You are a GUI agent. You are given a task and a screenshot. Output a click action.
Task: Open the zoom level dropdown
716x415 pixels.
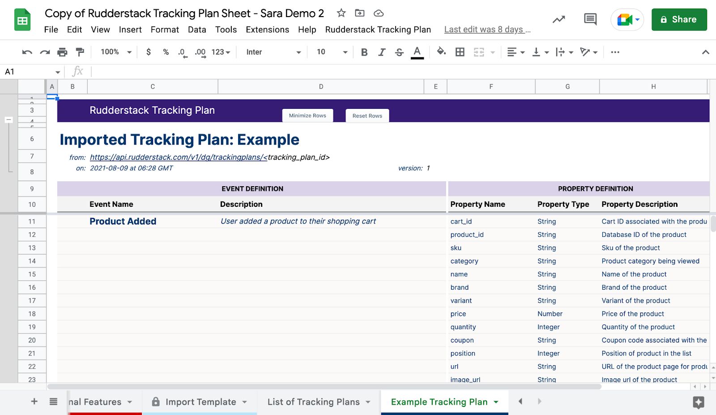click(116, 52)
